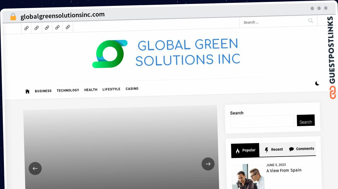Switch to the Popular tab

[245, 150]
